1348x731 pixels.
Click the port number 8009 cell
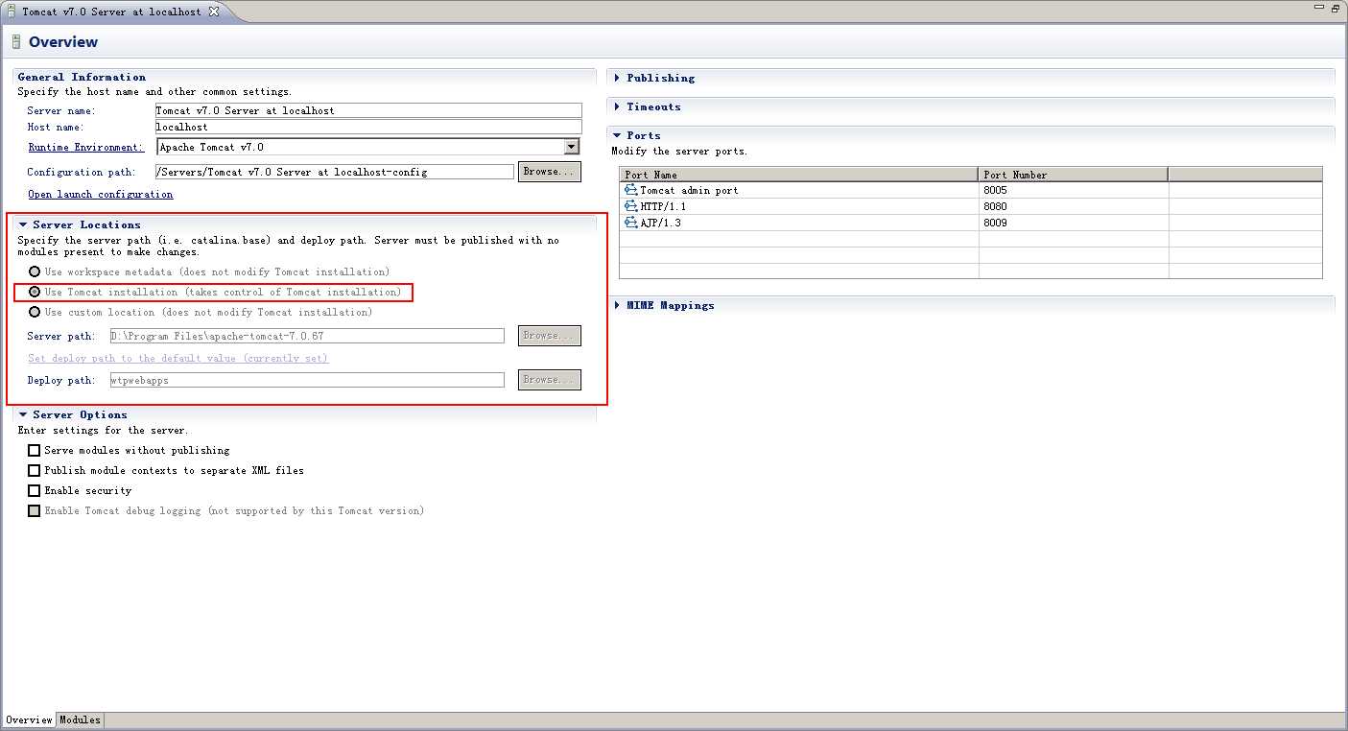click(x=1074, y=223)
